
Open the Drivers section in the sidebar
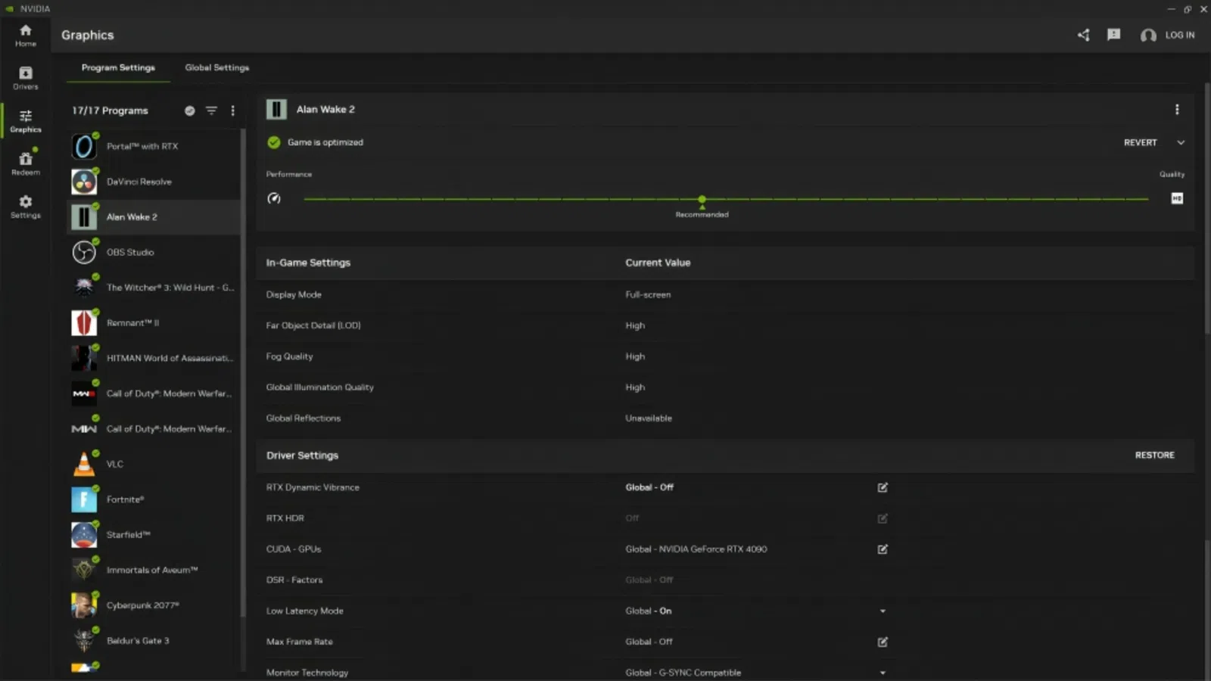[25, 78]
